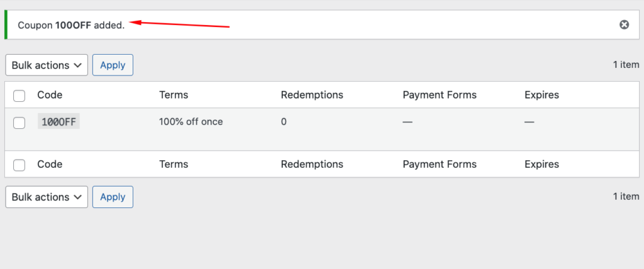Click the Redemptions column header

coord(312,95)
